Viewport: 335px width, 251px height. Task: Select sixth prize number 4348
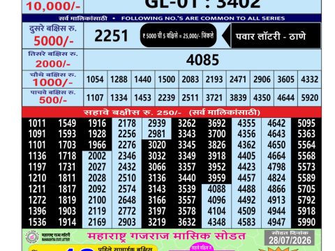point(216,222)
